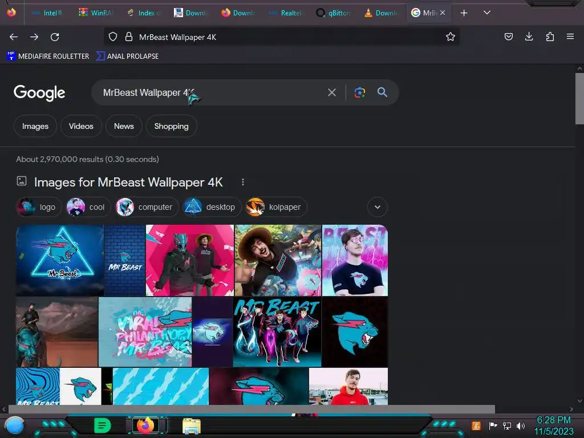
Task: Switch to WinRAR tab
Action: (96, 13)
